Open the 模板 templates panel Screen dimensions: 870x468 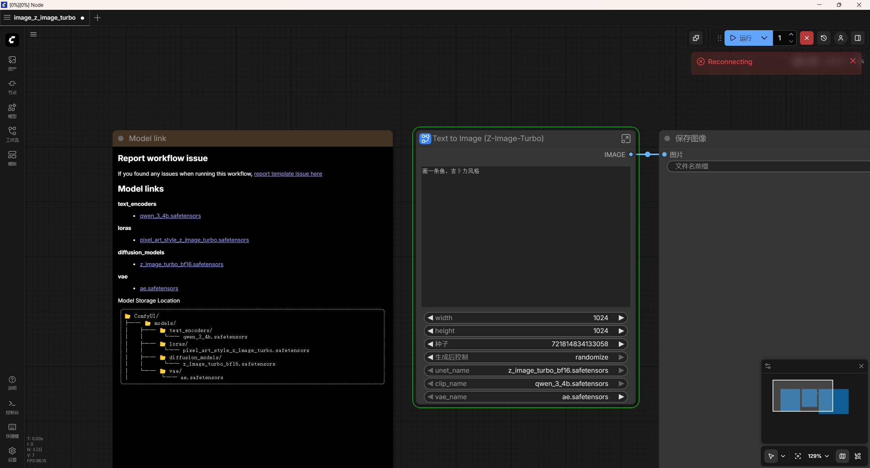pos(12,158)
